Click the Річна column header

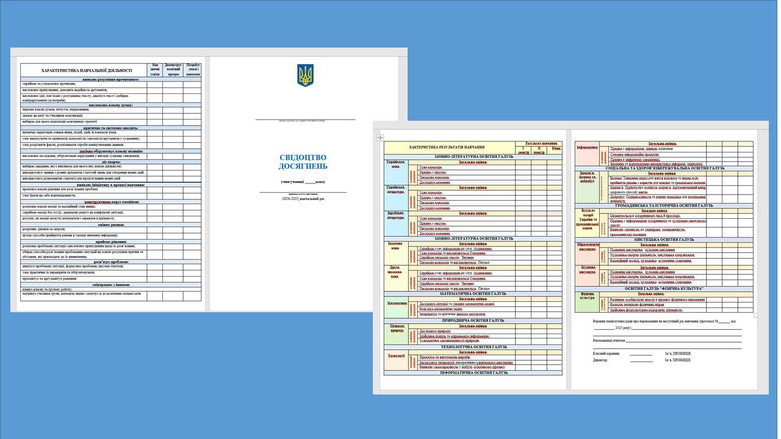[555, 149]
